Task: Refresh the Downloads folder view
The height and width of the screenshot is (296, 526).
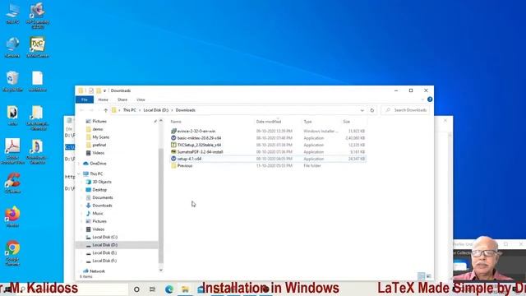Action: pos(372,110)
